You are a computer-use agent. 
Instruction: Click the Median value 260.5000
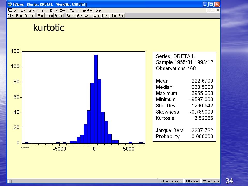tap(202, 87)
